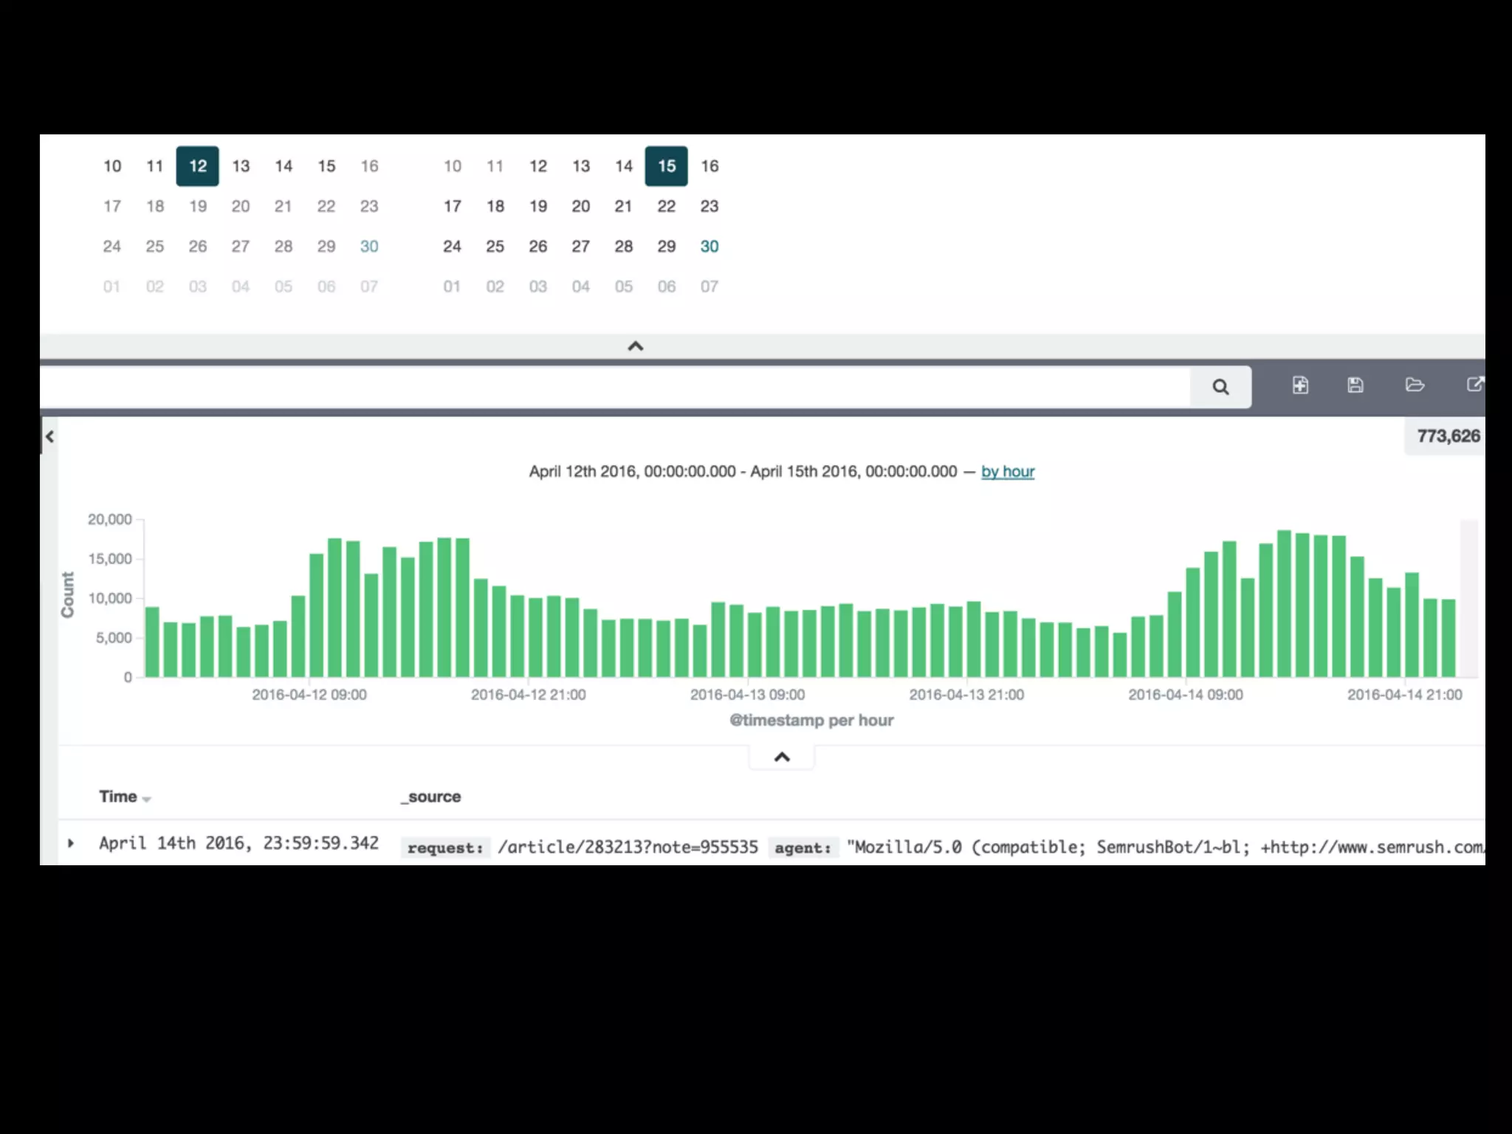Image resolution: width=1512 pixels, height=1134 pixels.
Task: Select day 12 in the From calendar
Action: point(197,166)
